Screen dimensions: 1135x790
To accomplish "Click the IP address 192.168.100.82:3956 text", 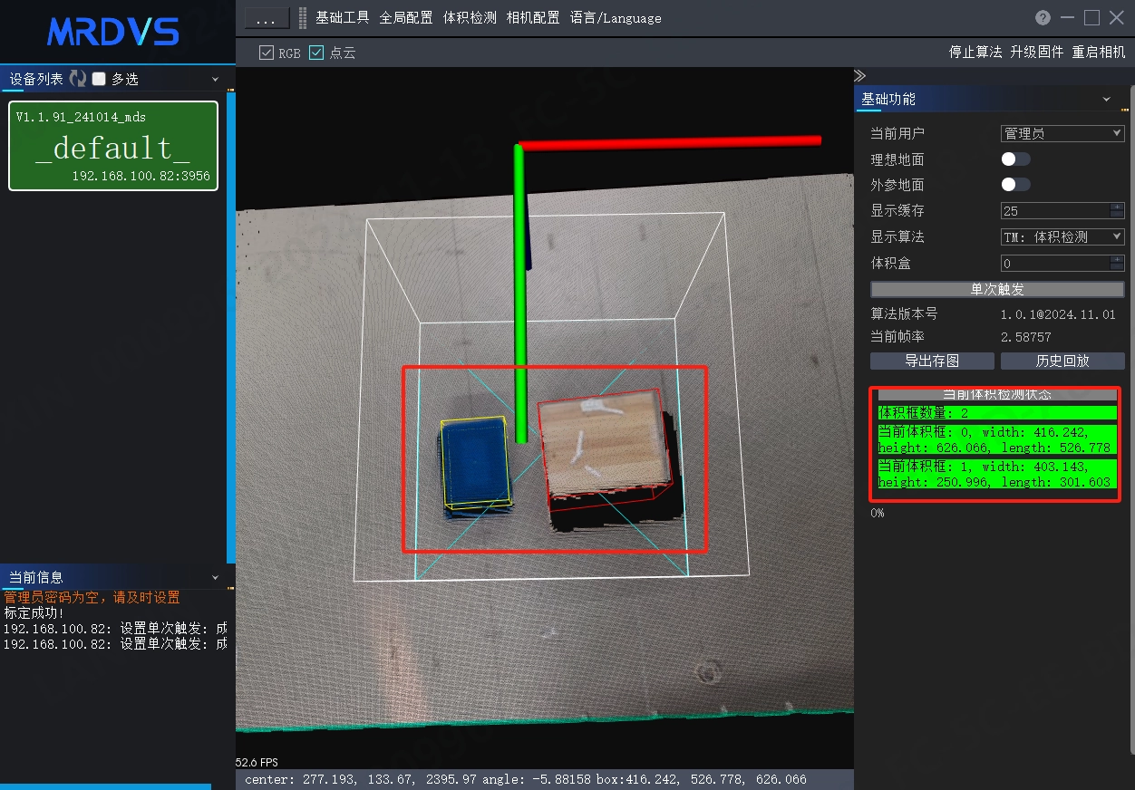I will 141,177.
